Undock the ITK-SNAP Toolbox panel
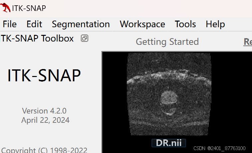The image size is (252, 153). click(x=84, y=38)
